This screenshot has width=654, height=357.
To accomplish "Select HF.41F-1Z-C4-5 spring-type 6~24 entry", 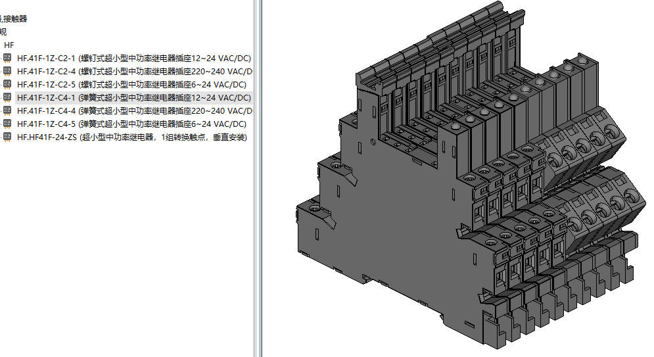I will pos(131,124).
